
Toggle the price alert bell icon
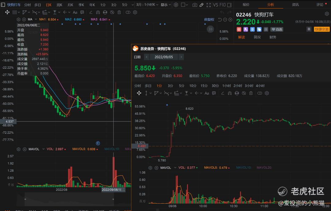click(309, 29)
